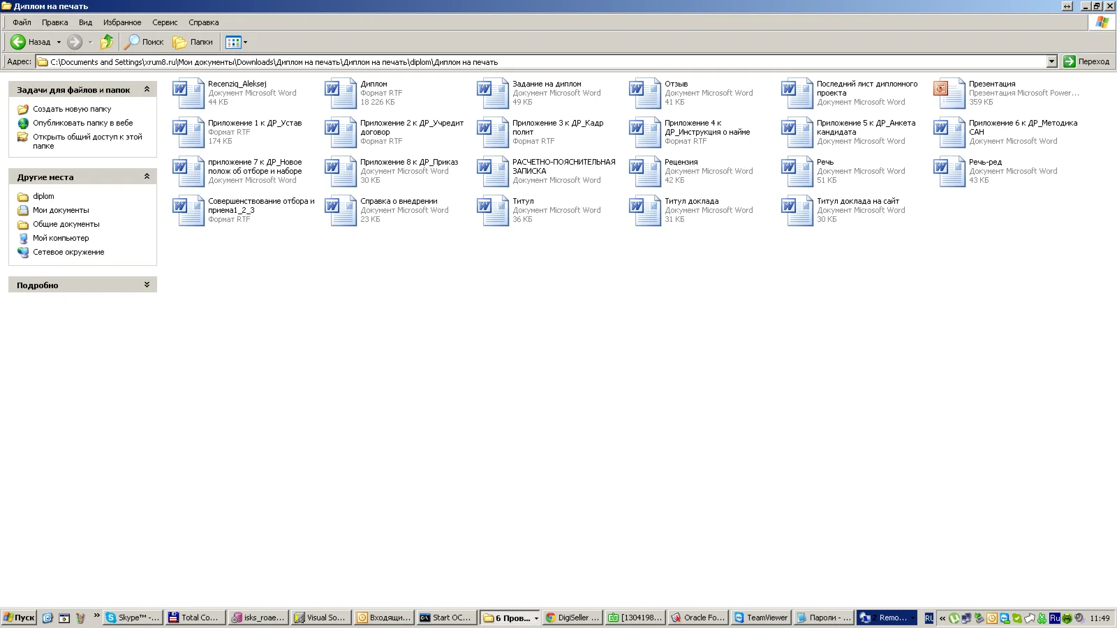Click the green Forward arrow icon

[x=75, y=42]
